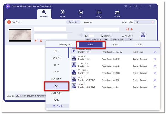Click the magic wand edit icon

pos(36,41)
